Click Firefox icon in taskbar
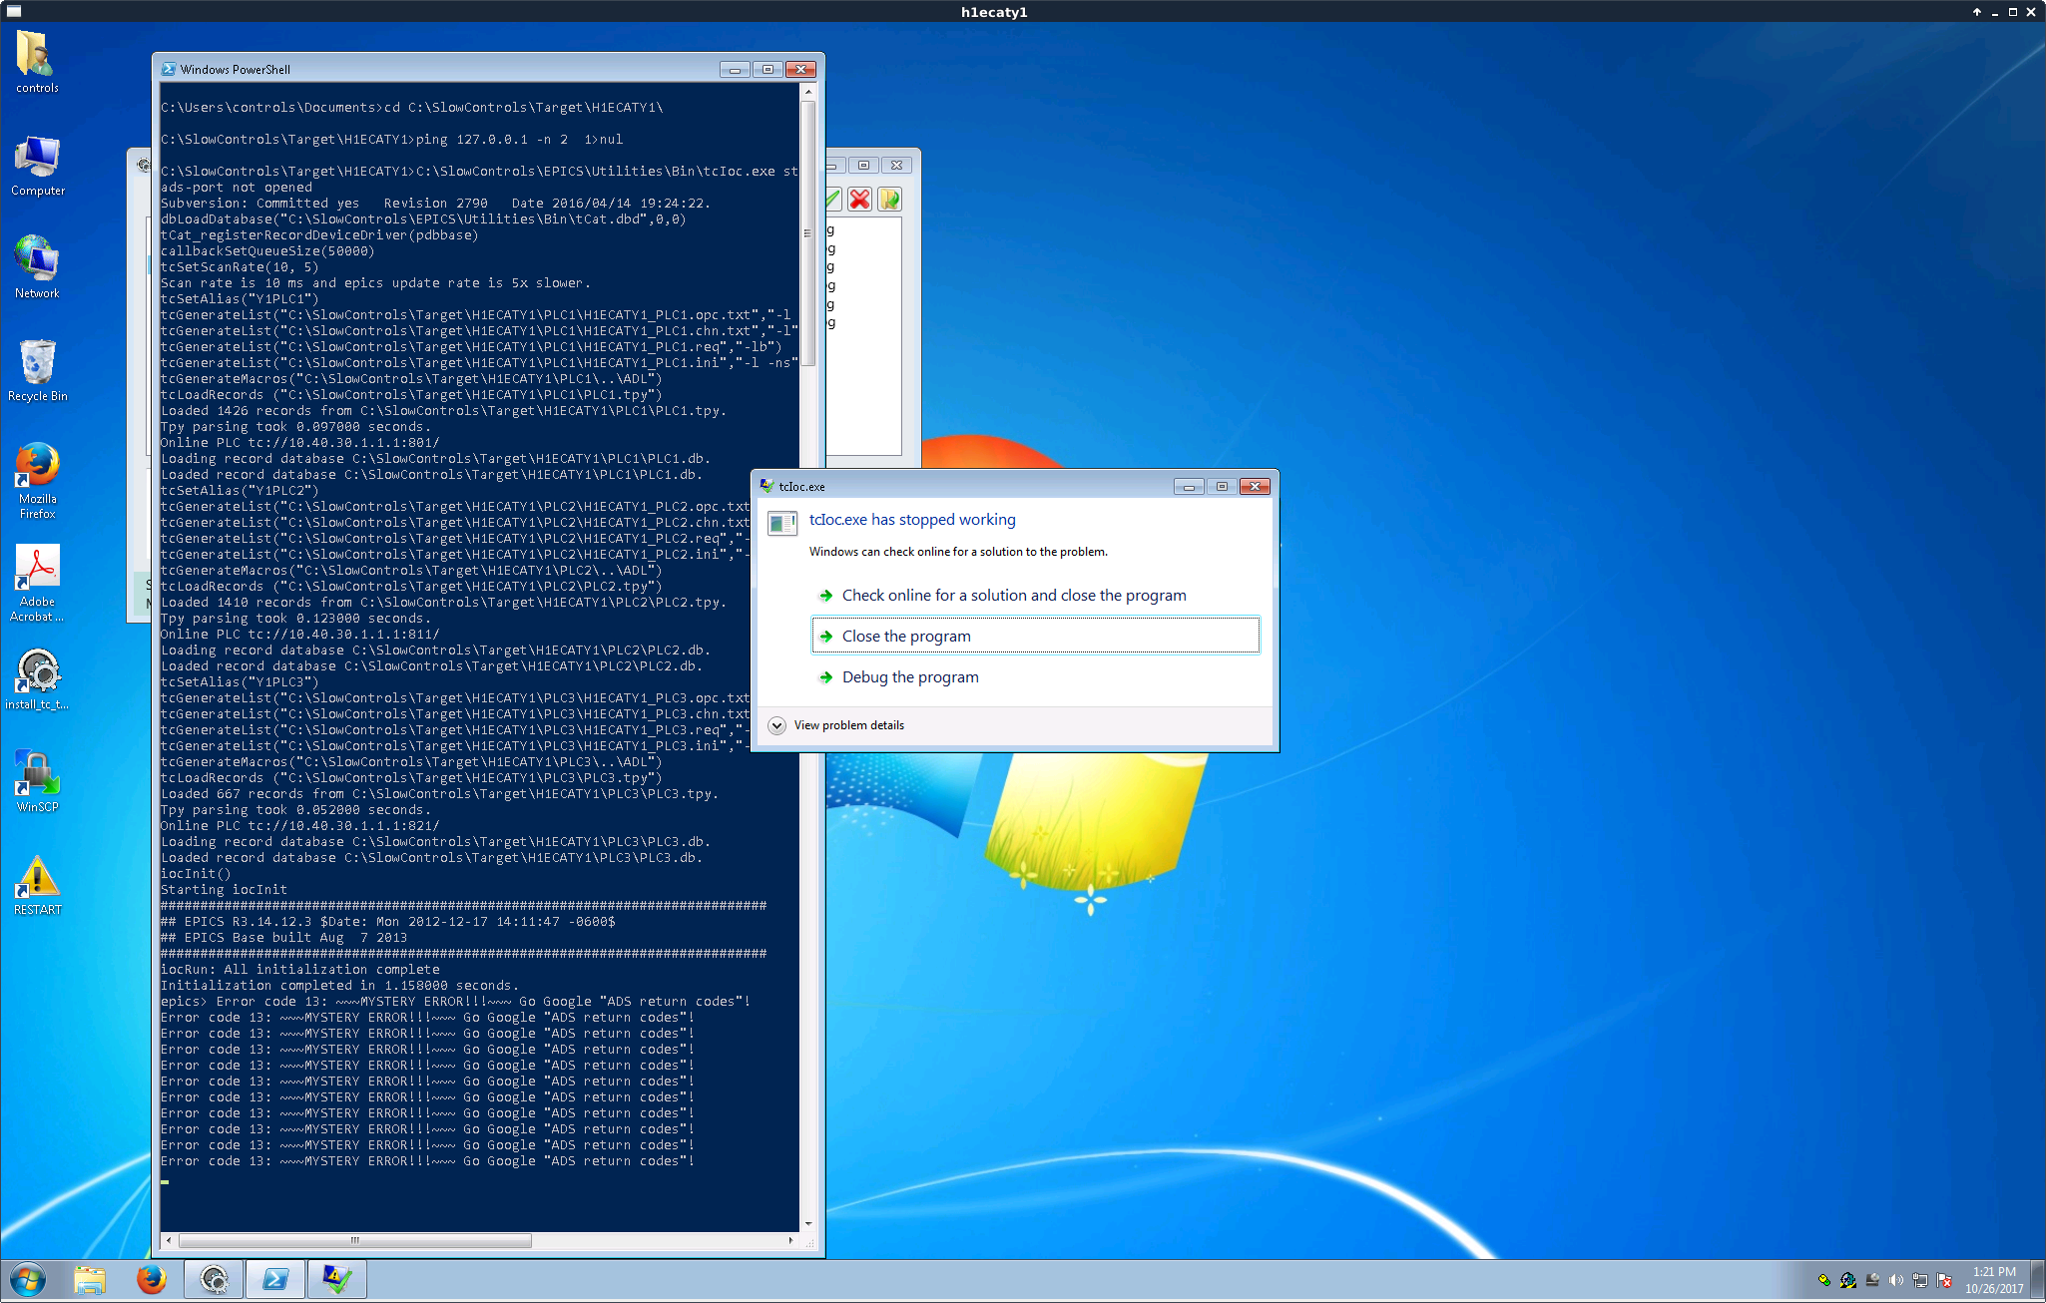This screenshot has width=2046, height=1303. (152, 1279)
